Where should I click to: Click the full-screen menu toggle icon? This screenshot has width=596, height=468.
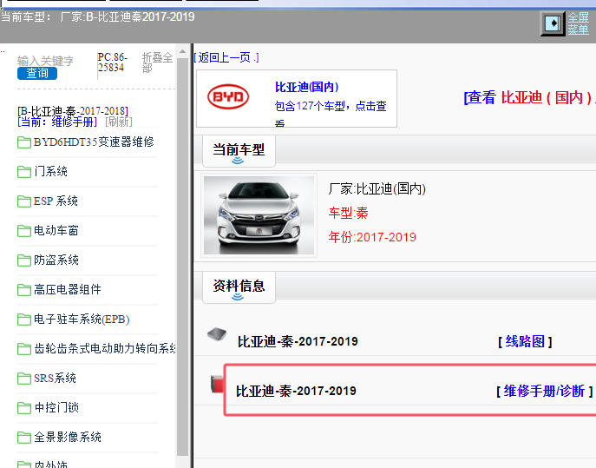(x=553, y=23)
